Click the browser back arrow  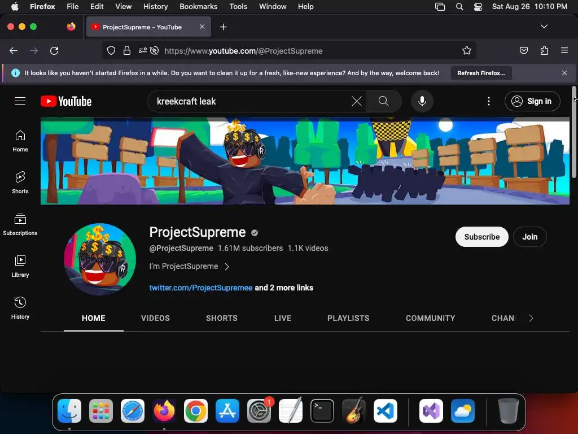pyautogui.click(x=14, y=51)
